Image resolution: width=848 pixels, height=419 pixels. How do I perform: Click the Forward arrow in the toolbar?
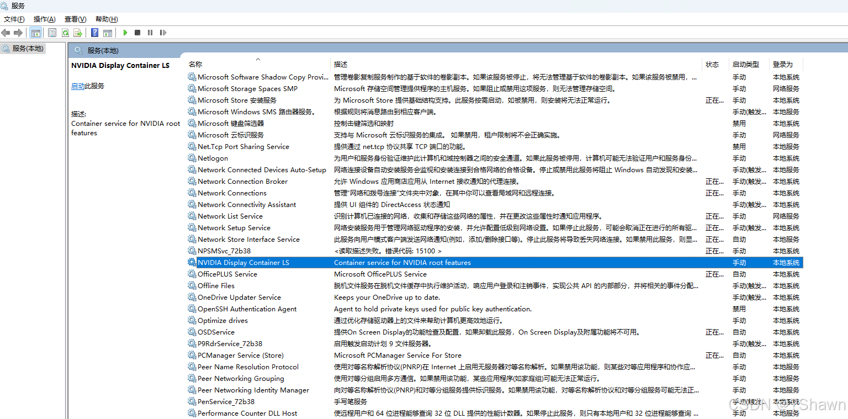(x=18, y=33)
